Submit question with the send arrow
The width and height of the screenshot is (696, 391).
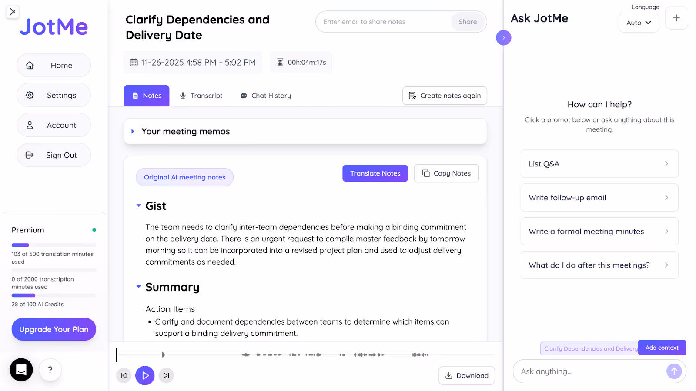coord(673,371)
